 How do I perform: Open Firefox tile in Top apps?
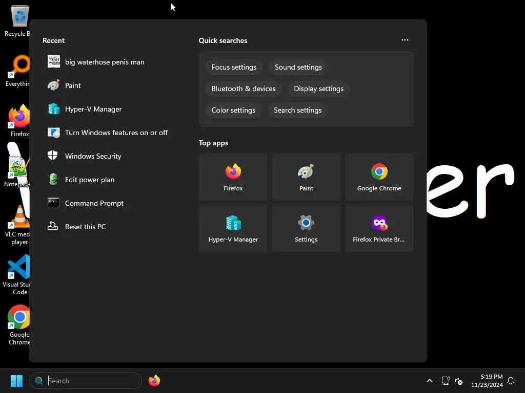coord(233,177)
